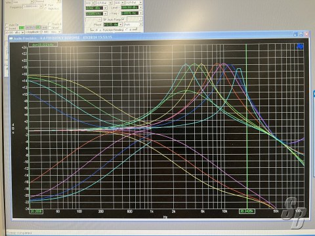
Task: Expand the Phase reading units dropdown
Action: point(120,24)
